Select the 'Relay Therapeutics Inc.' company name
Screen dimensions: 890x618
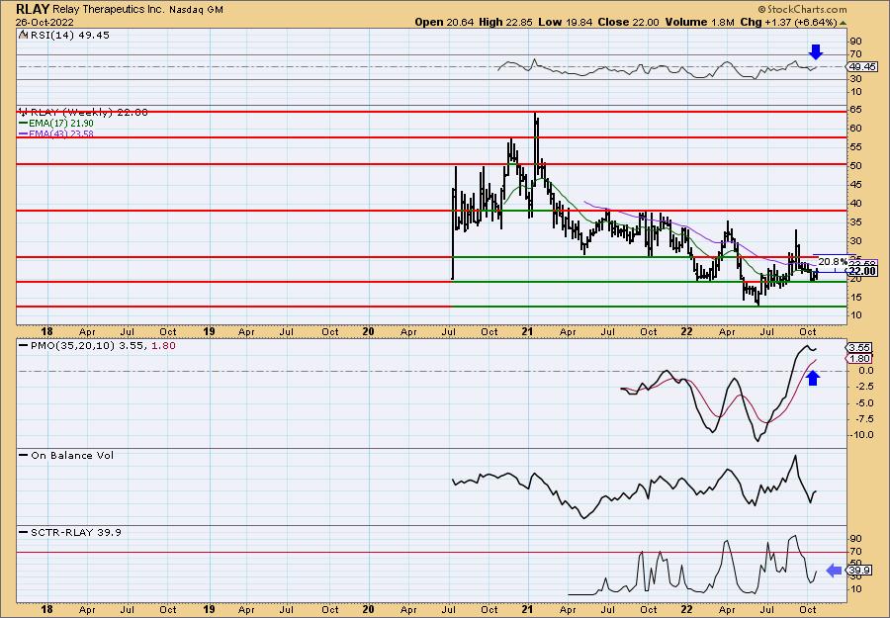(x=109, y=10)
